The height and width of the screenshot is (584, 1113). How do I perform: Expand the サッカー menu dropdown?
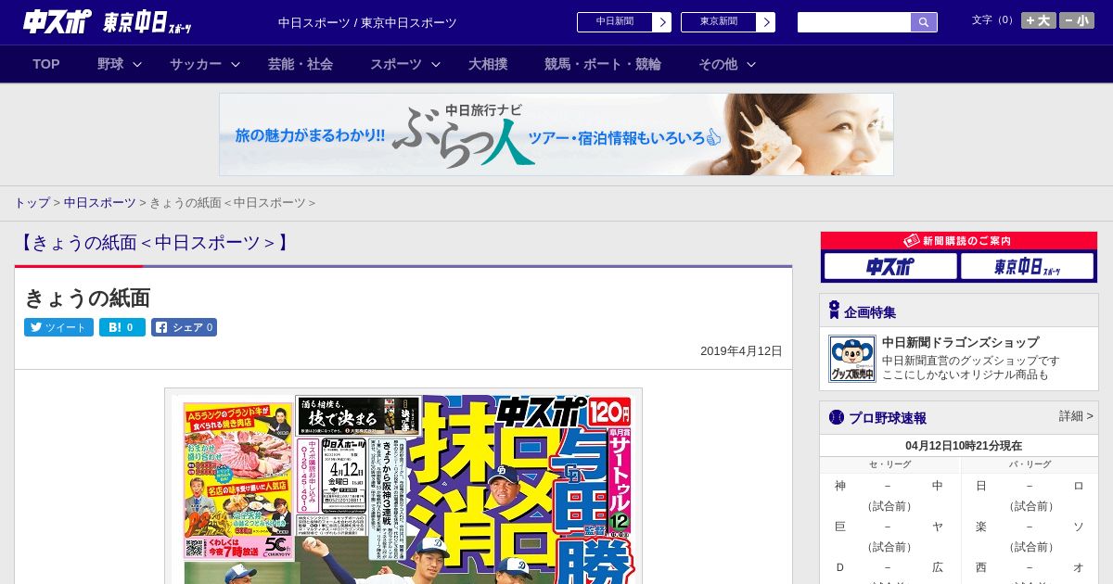pos(205,64)
